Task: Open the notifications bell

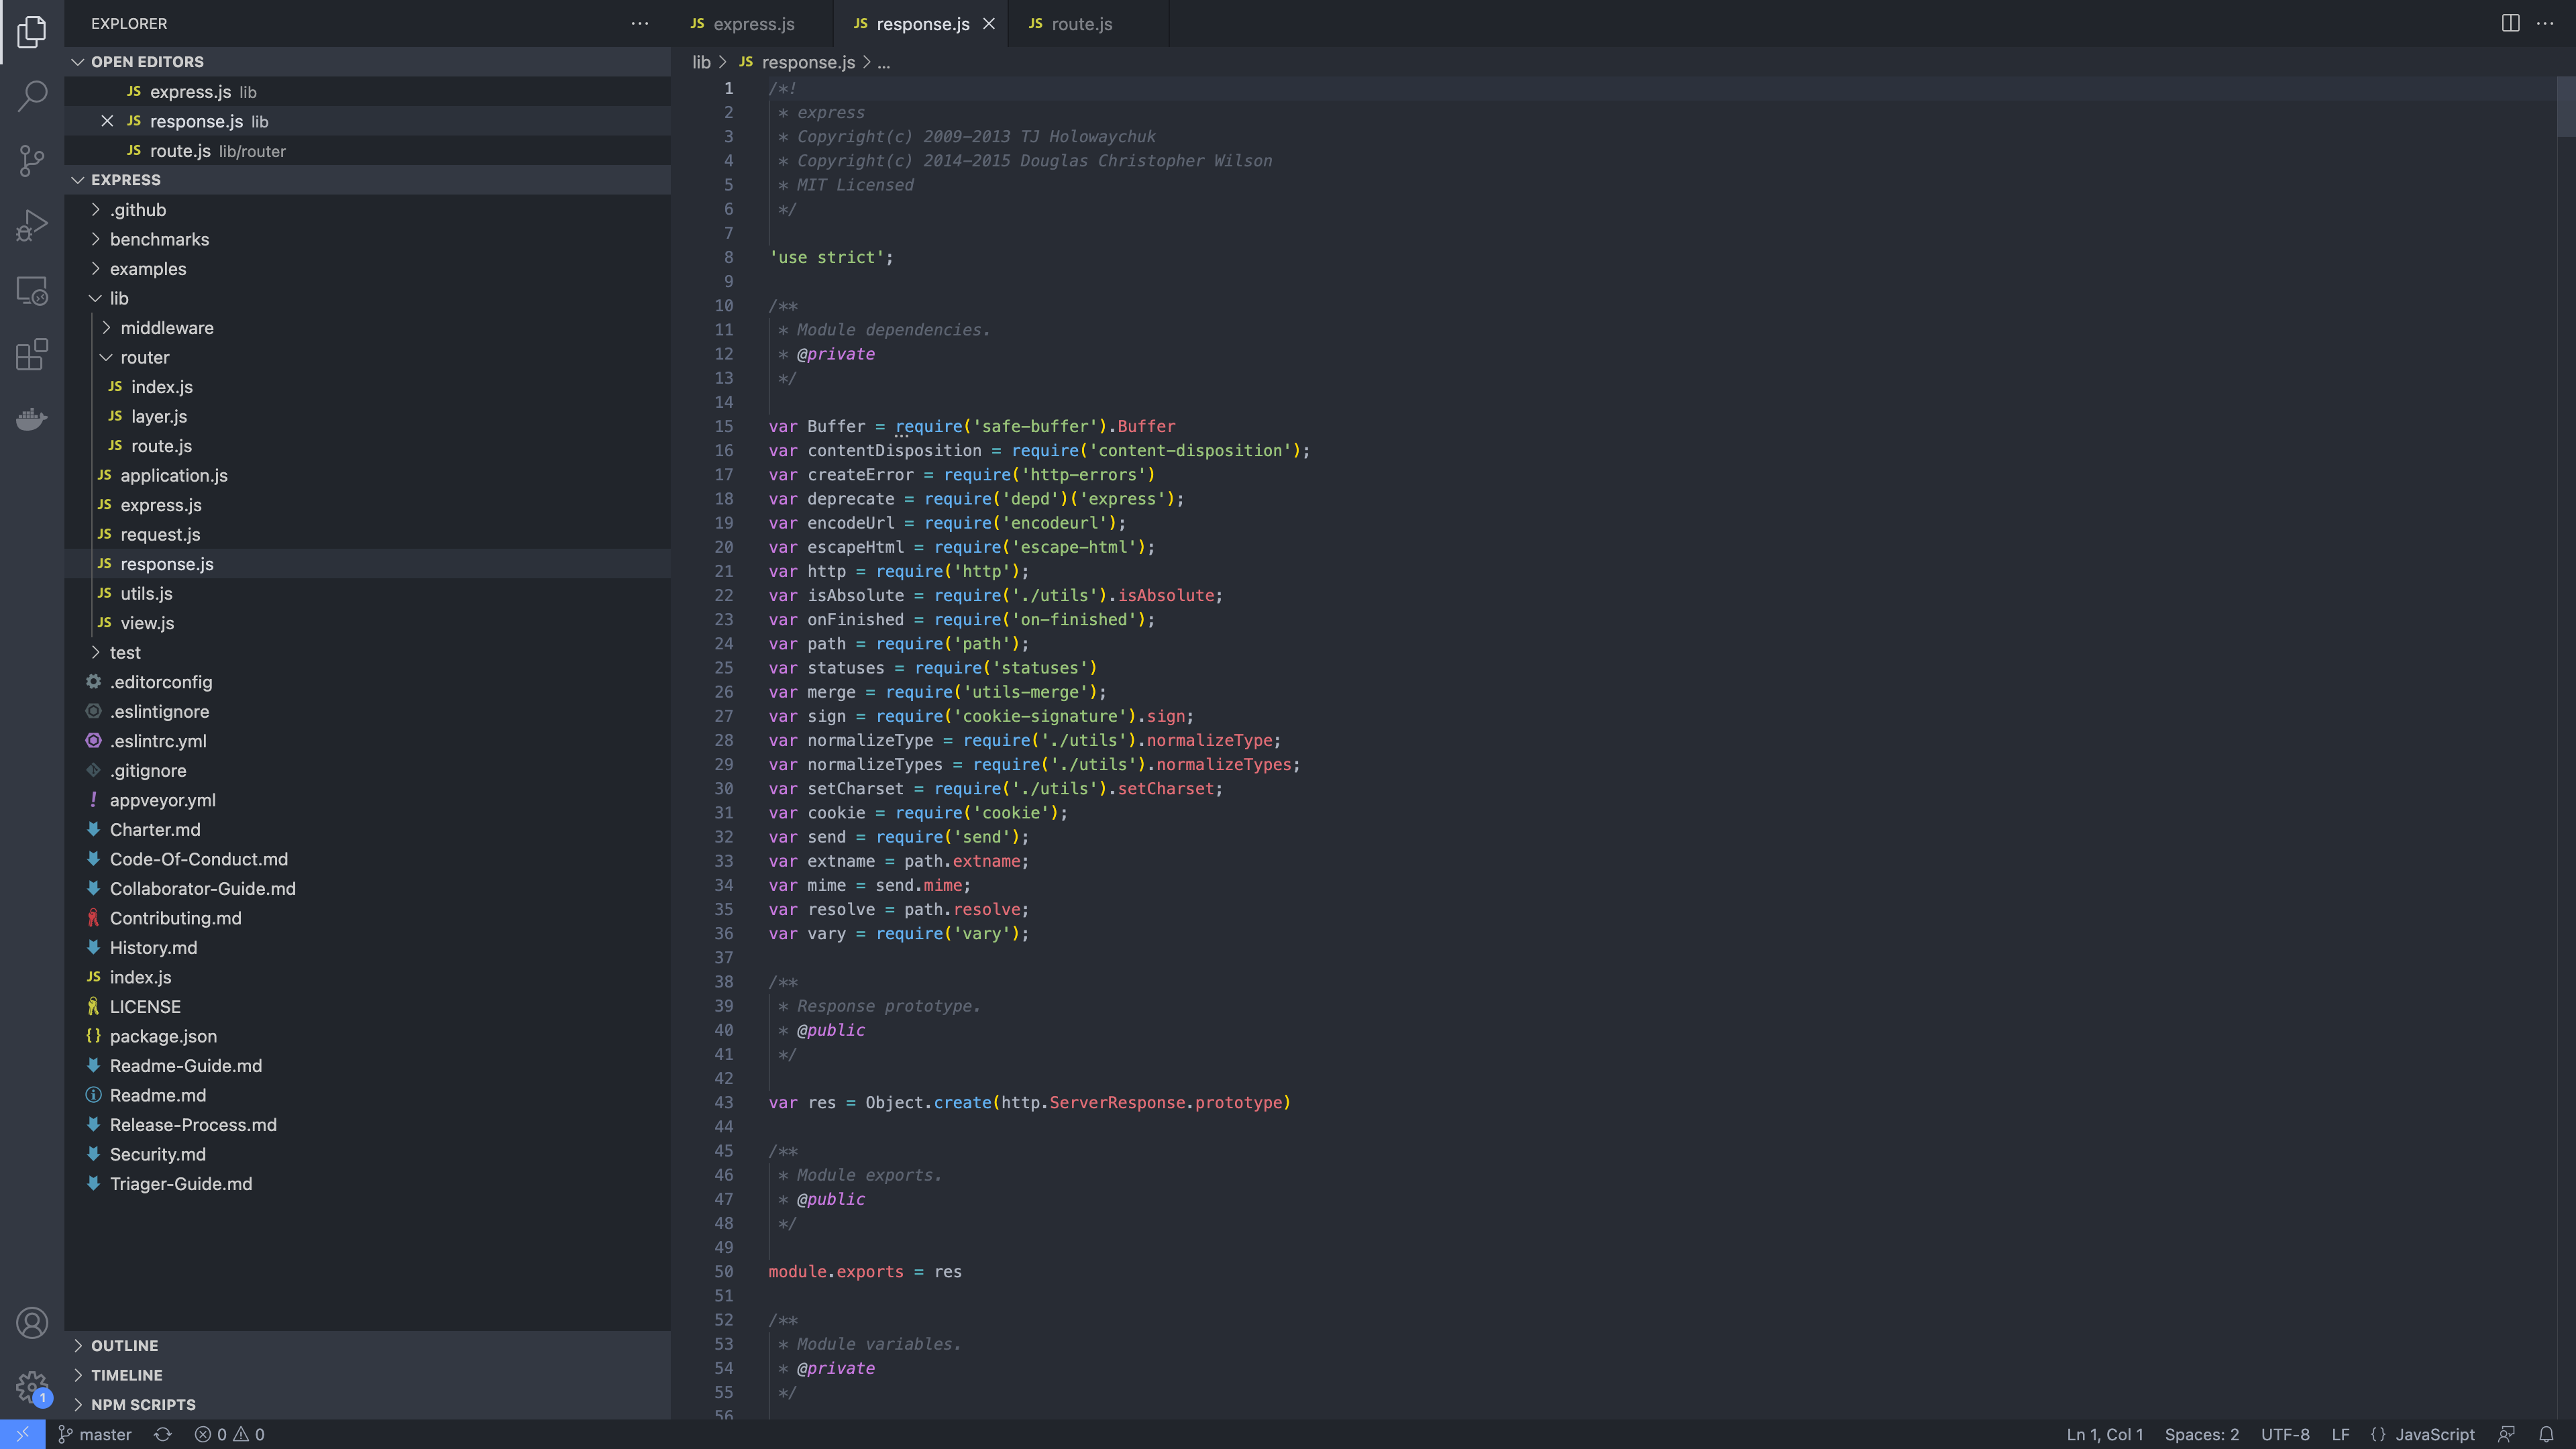Action: pyautogui.click(x=2546, y=1434)
